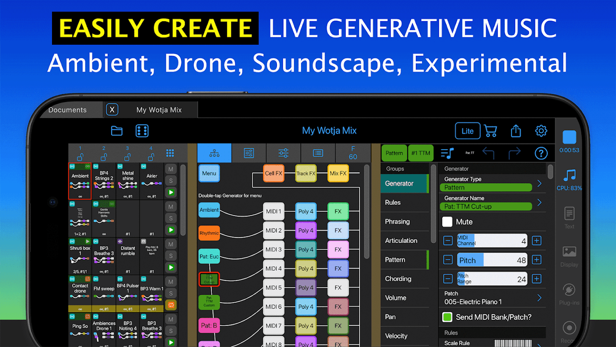Screen dimensions: 616x347
Task: Select the Metal shine cell
Action: click(128, 181)
